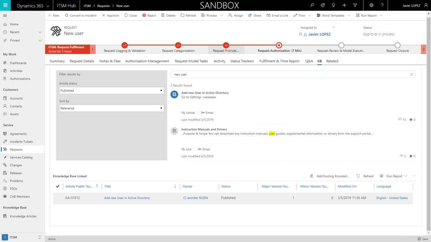Open the Article status Published dropdown
This screenshot has height=242, width=431.
pos(112,90)
